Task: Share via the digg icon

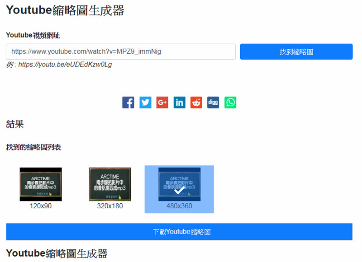Action: (213, 102)
